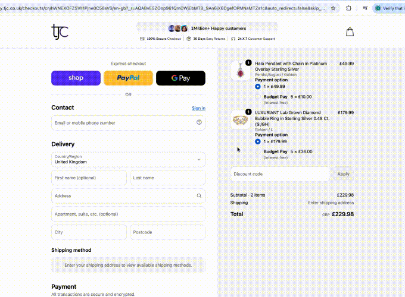Focus the Email or mobile phone field
Image resolution: width=405 pixels, height=297 pixels.
click(x=129, y=123)
